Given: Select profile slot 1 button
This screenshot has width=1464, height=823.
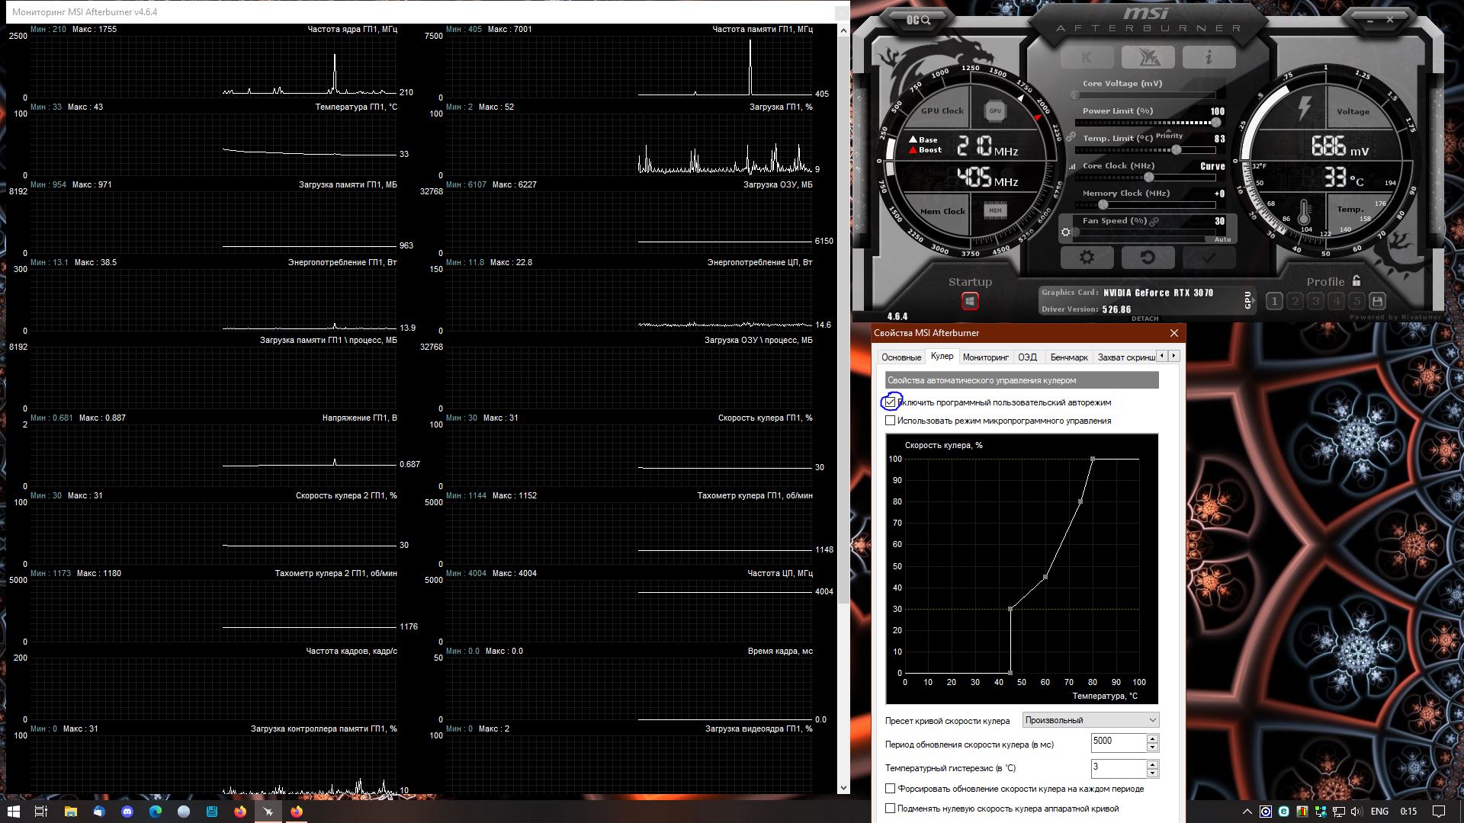Looking at the screenshot, I should (1274, 301).
